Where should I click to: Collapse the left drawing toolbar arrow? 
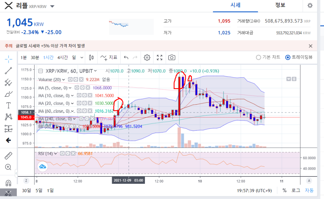click(16, 173)
